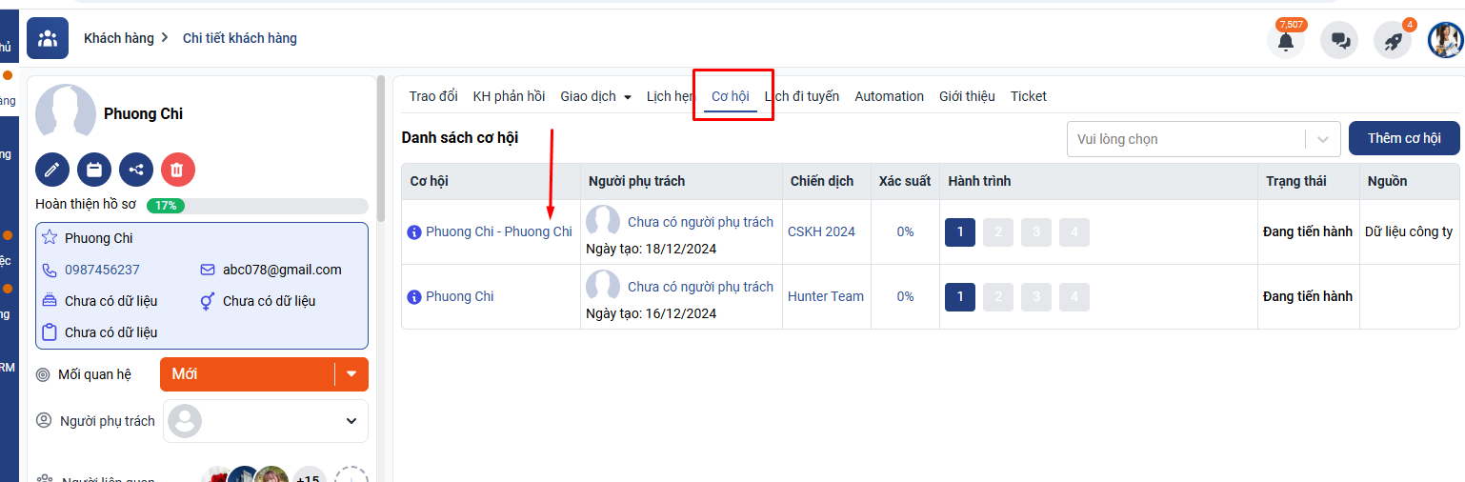Image resolution: width=1465 pixels, height=482 pixels.
Task: Click the pencil edit profile icon
Action: (x=52, y=170)
